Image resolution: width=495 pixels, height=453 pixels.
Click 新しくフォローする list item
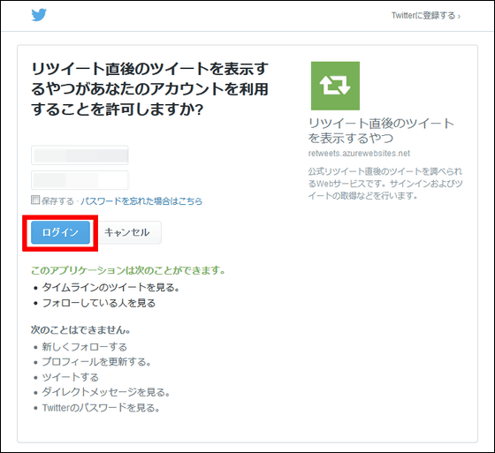pyautogui.click(x=84, y=347)
